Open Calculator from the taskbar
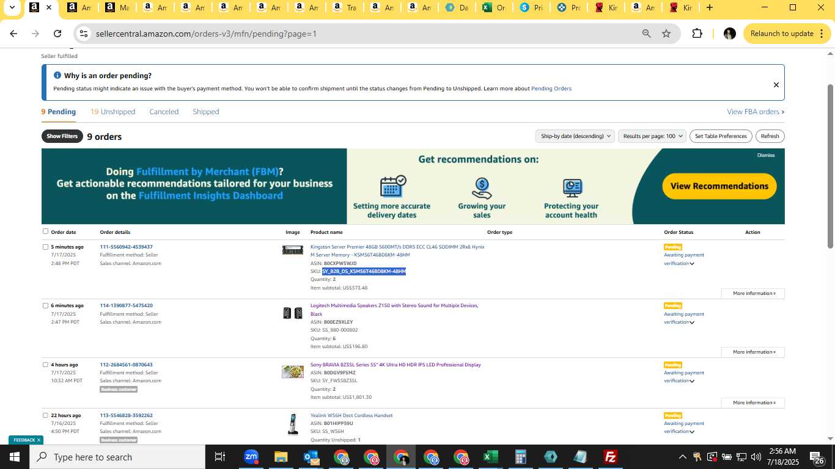The width and height of the screenshot is (835, 469). point(520,457)
